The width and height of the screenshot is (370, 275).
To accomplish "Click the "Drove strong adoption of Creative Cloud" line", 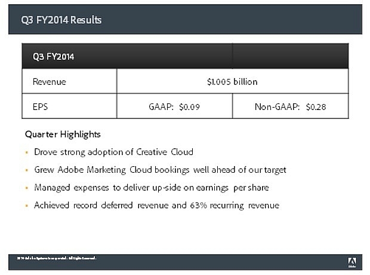I will [113, 152].
